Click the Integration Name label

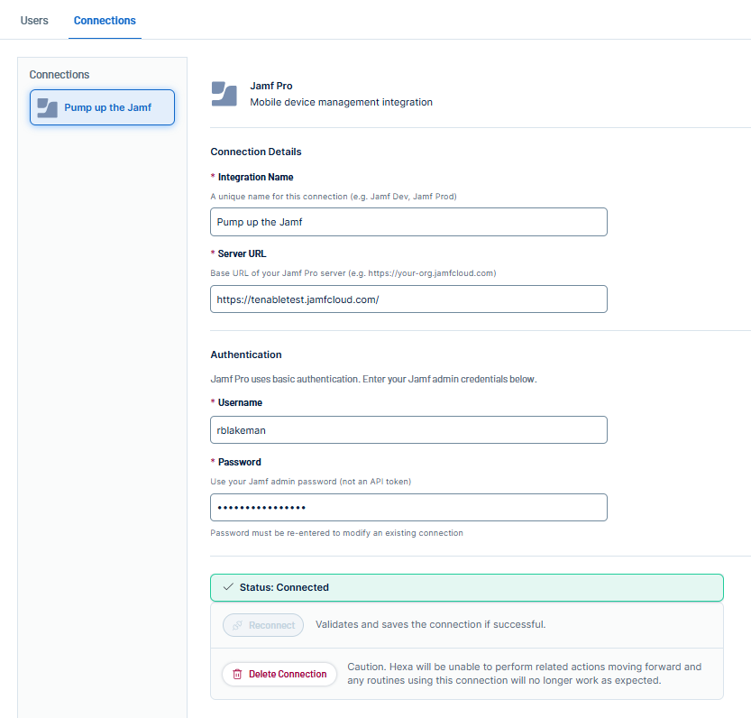point(255,177)
